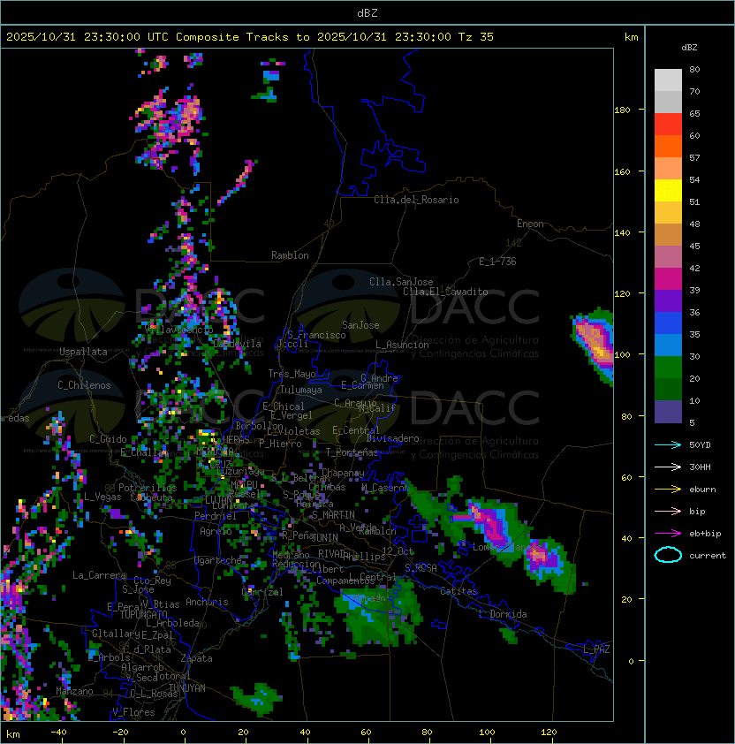Click the 'E_1-736' place label
The height and width of the screenshot is (744, 735).
click(x=497, y=262)
